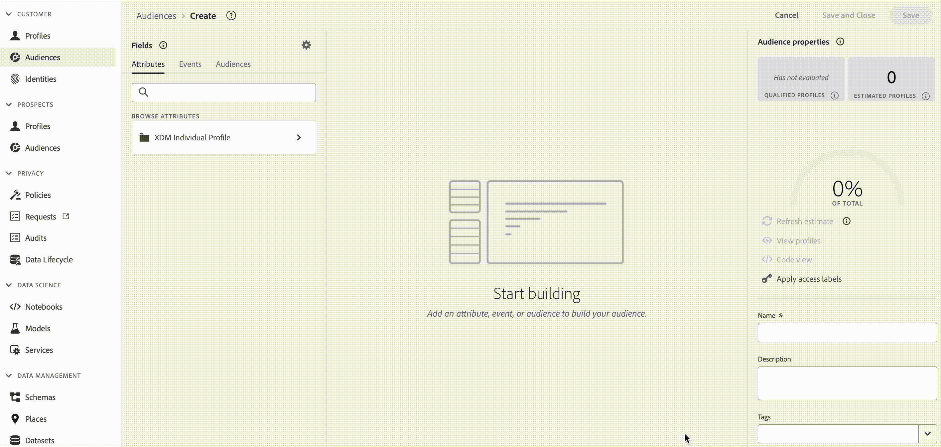
Task: Click the Refresh estimate info icon
Action: point(847,221)
